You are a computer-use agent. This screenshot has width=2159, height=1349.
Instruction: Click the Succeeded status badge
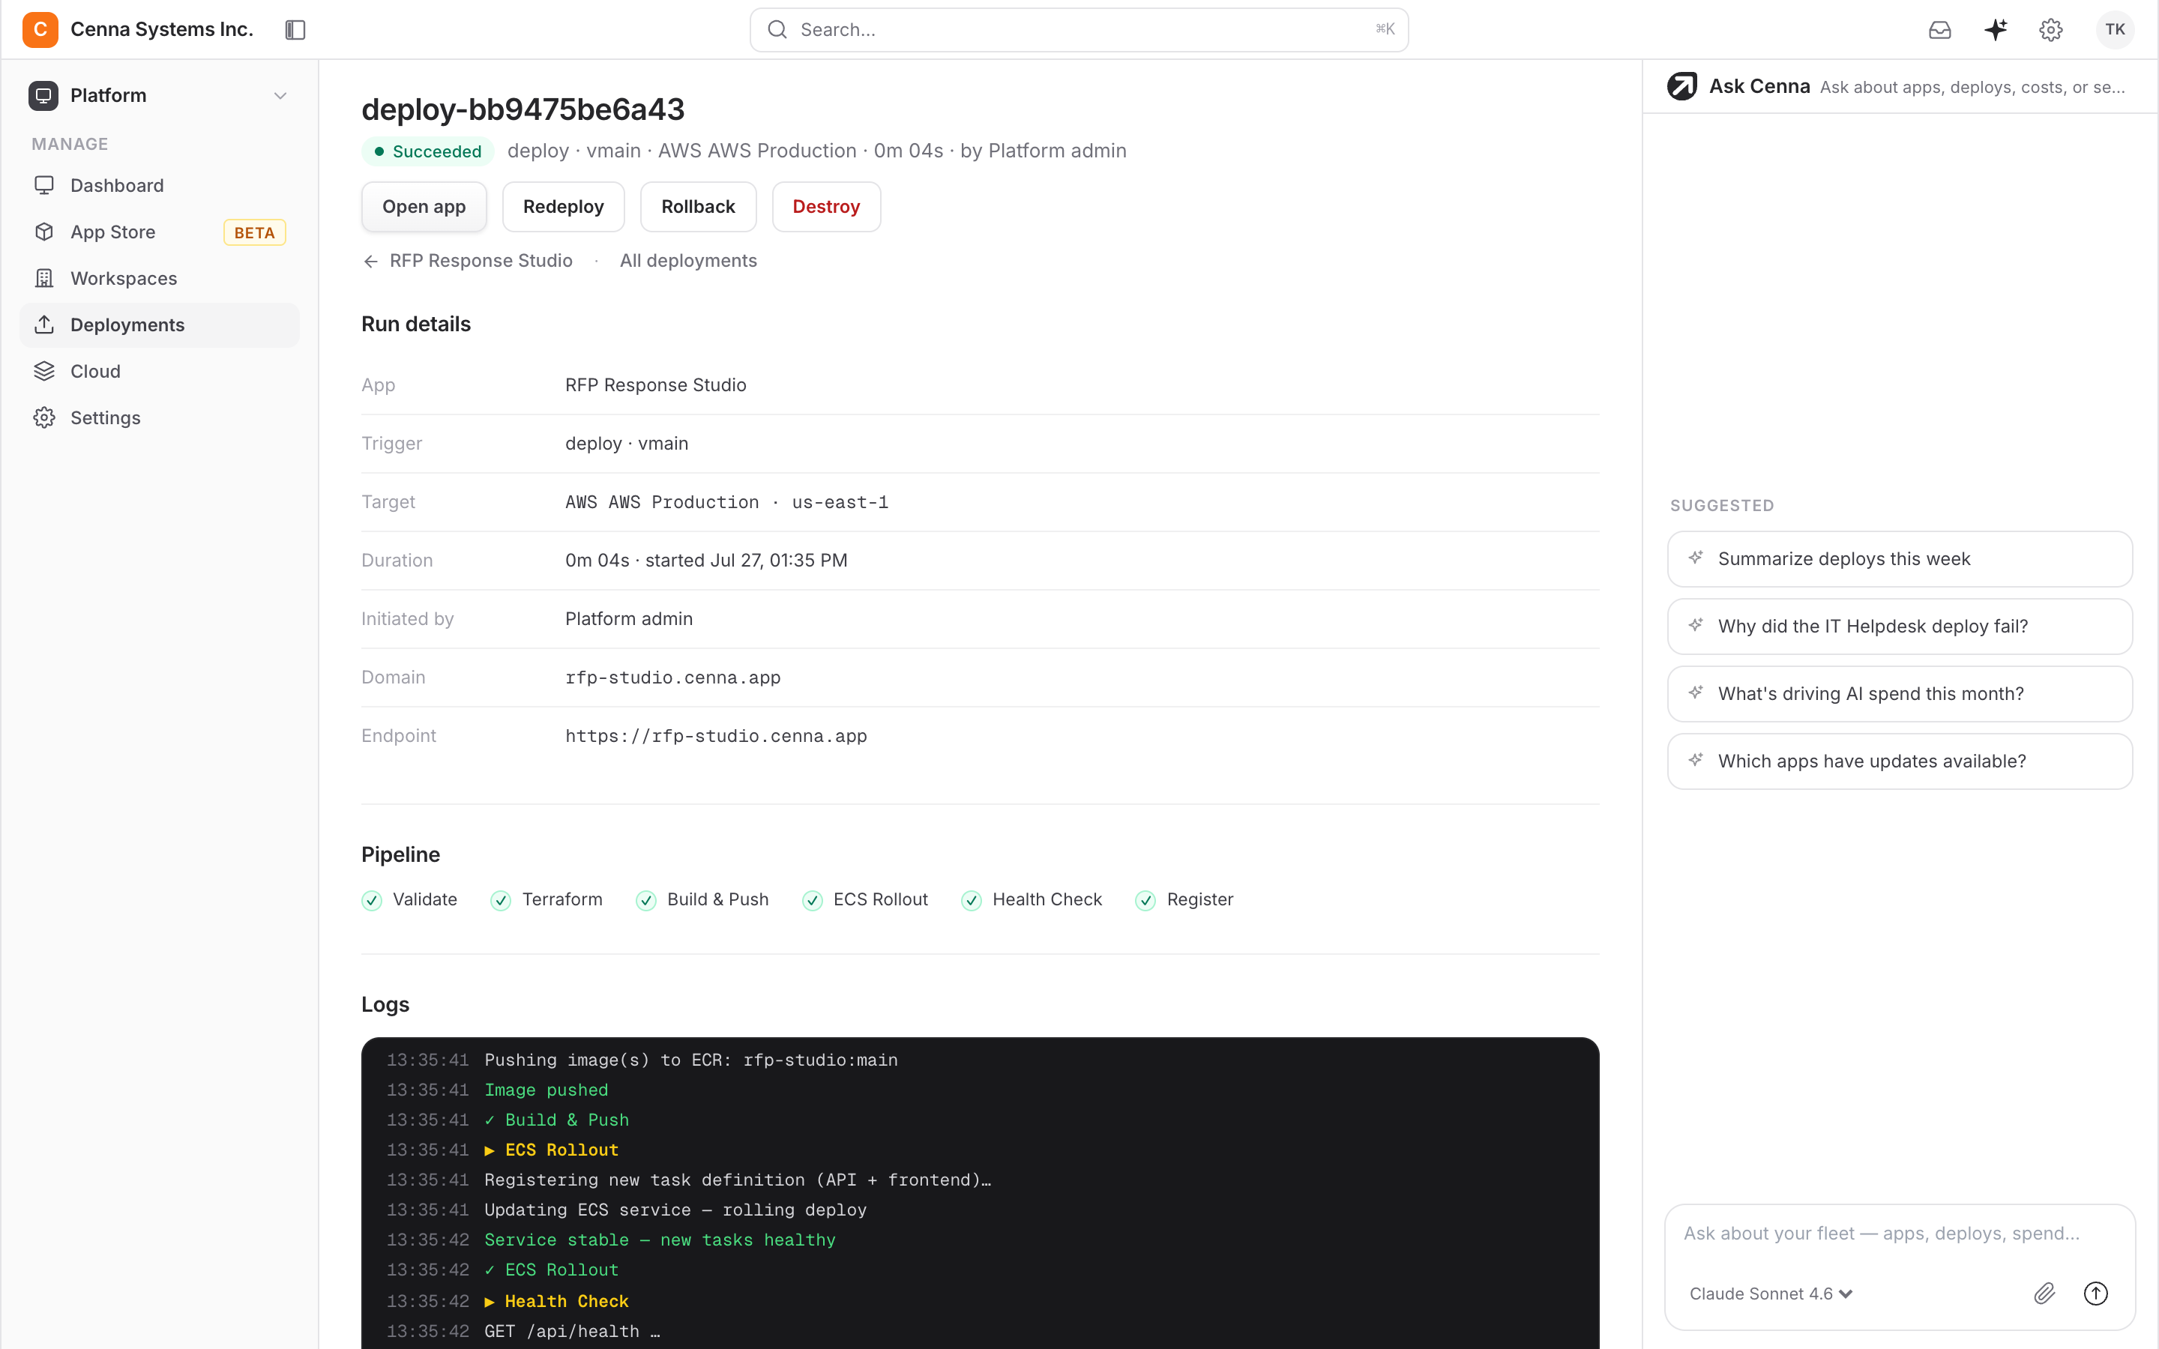coord(427,151)
